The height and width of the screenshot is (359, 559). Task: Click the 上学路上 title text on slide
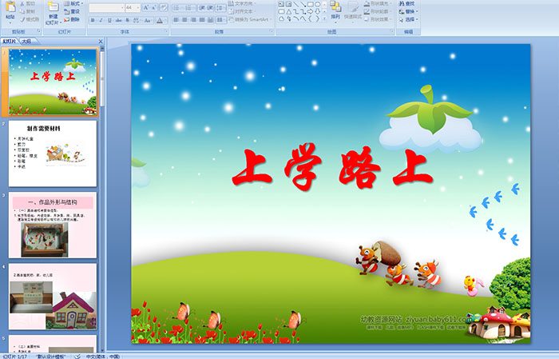(x=333, y=167)
